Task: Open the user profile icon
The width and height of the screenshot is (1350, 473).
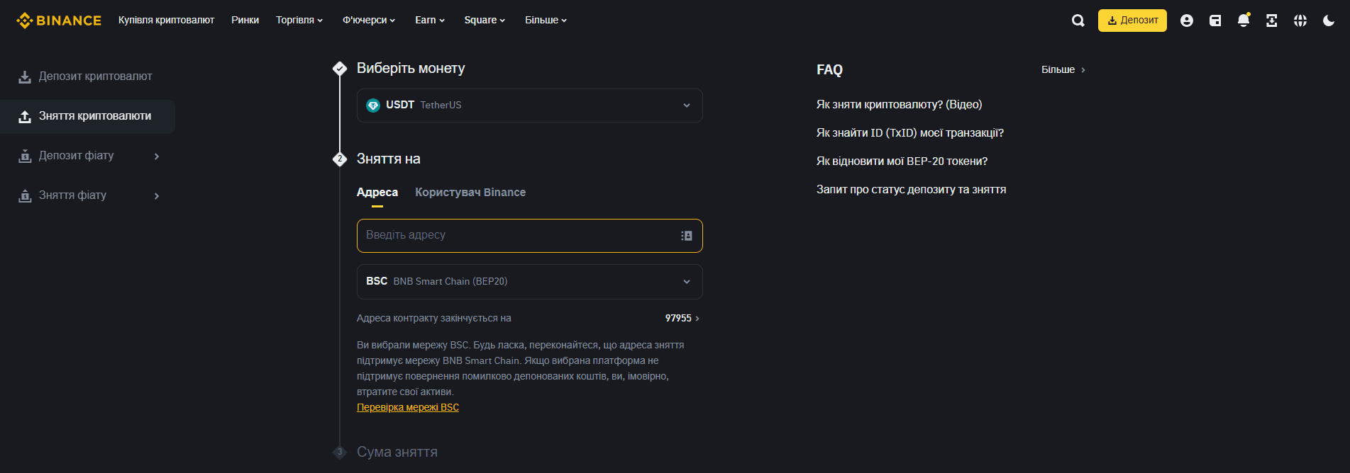Action: click(1186, 21)
